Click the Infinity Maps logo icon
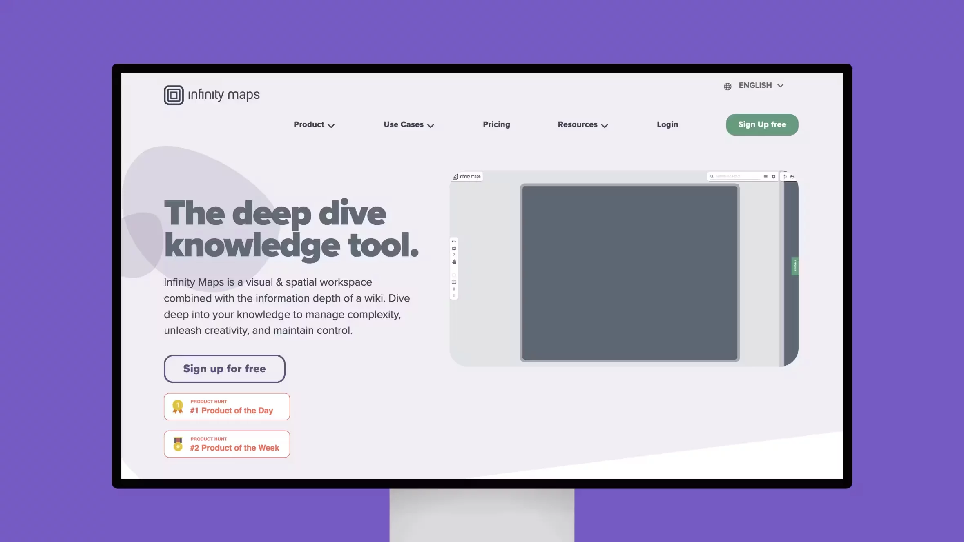The width and height of the screenshot is (964, 542). pyautogui.click(x=174, y=95)
